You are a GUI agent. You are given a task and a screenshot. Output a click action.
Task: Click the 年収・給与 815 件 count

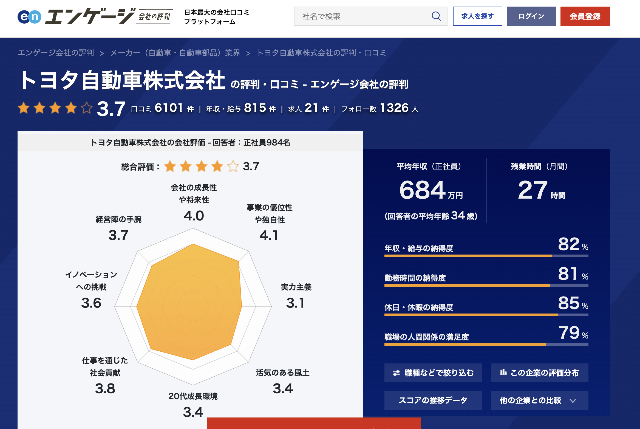pyautogui.click(x=241, y=108)
